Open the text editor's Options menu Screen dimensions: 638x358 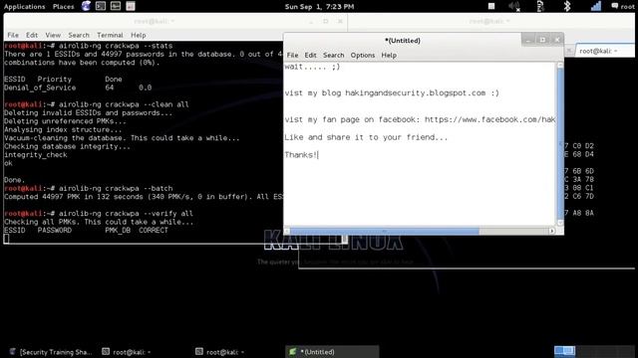[363, 56]
